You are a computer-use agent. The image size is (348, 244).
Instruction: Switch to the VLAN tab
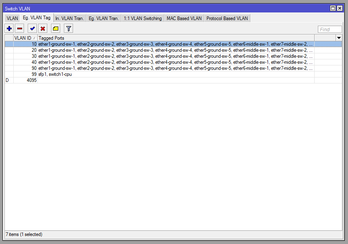pos(12,18)
